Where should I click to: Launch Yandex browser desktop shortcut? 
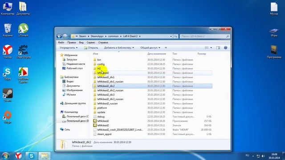(8, 52)
